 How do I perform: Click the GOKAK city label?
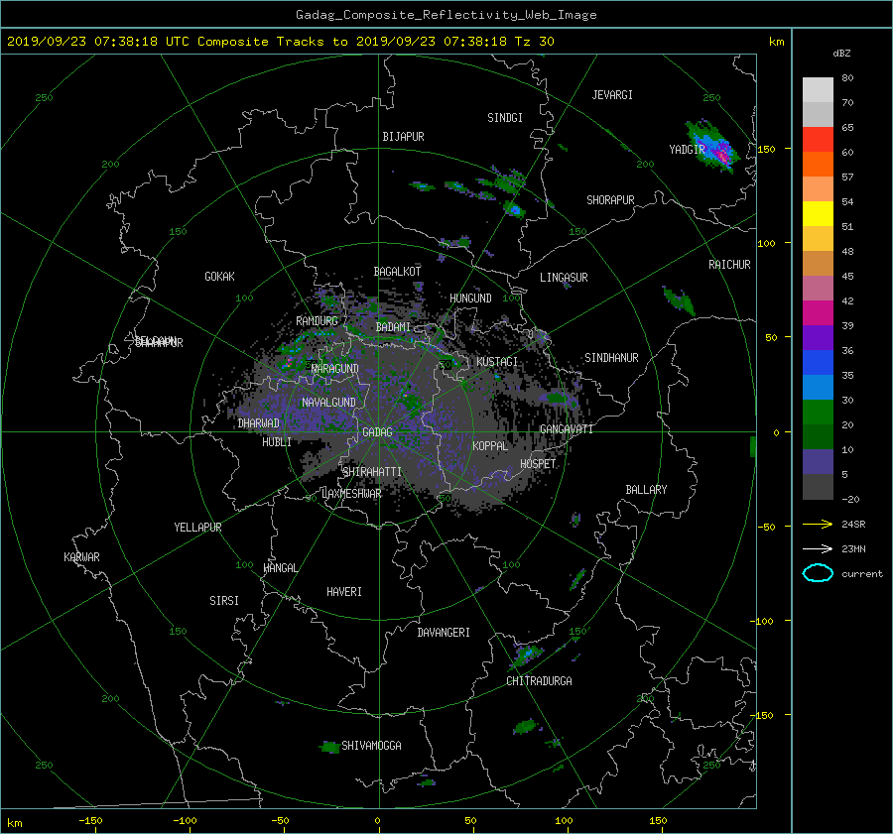(x=219, y=277)
